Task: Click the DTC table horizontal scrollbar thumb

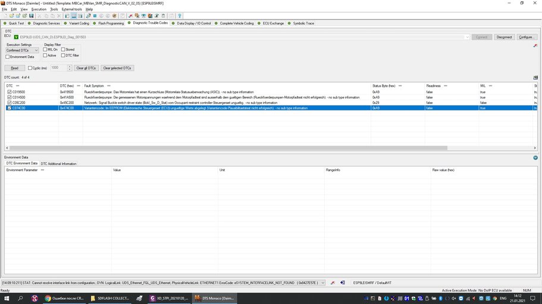Action: [228, 148]
